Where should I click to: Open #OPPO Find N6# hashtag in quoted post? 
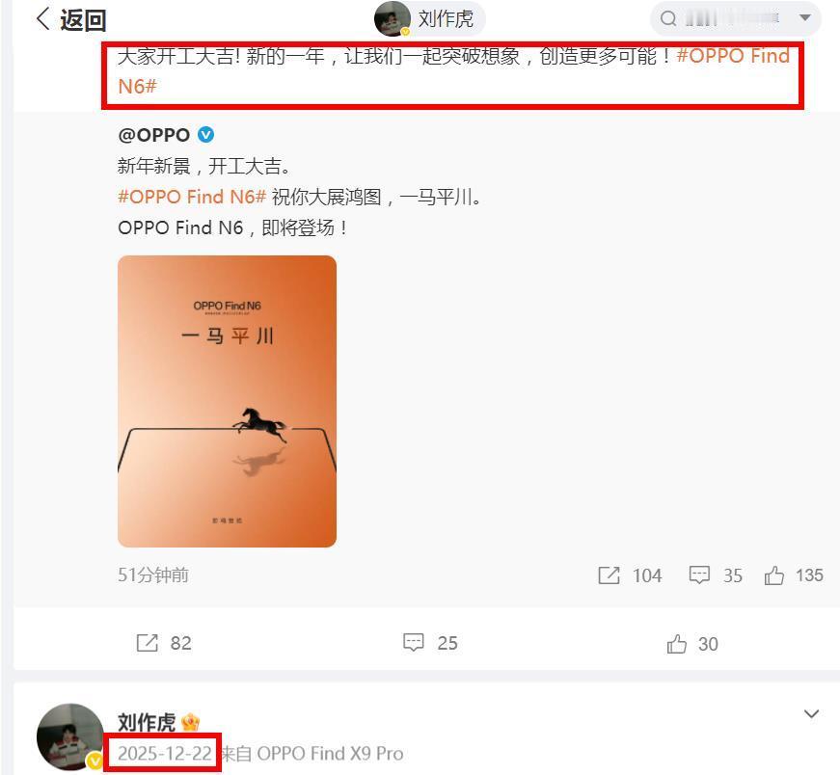pyautogui.click(x=192, y=197)
